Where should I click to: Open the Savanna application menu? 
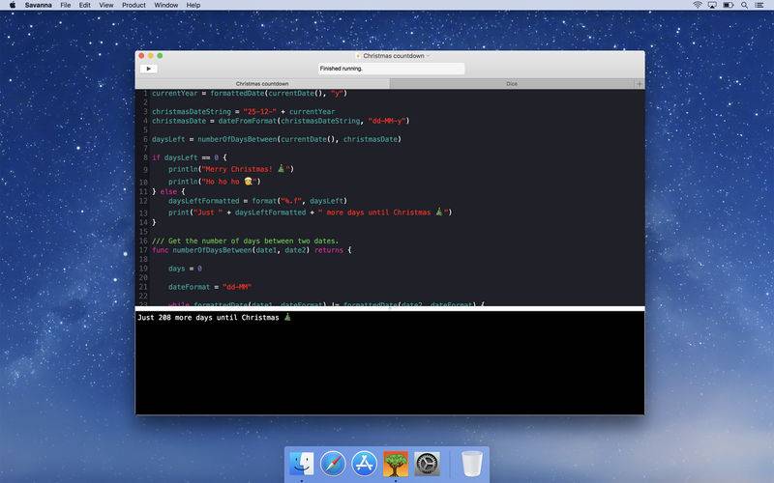tap(38, 5)
